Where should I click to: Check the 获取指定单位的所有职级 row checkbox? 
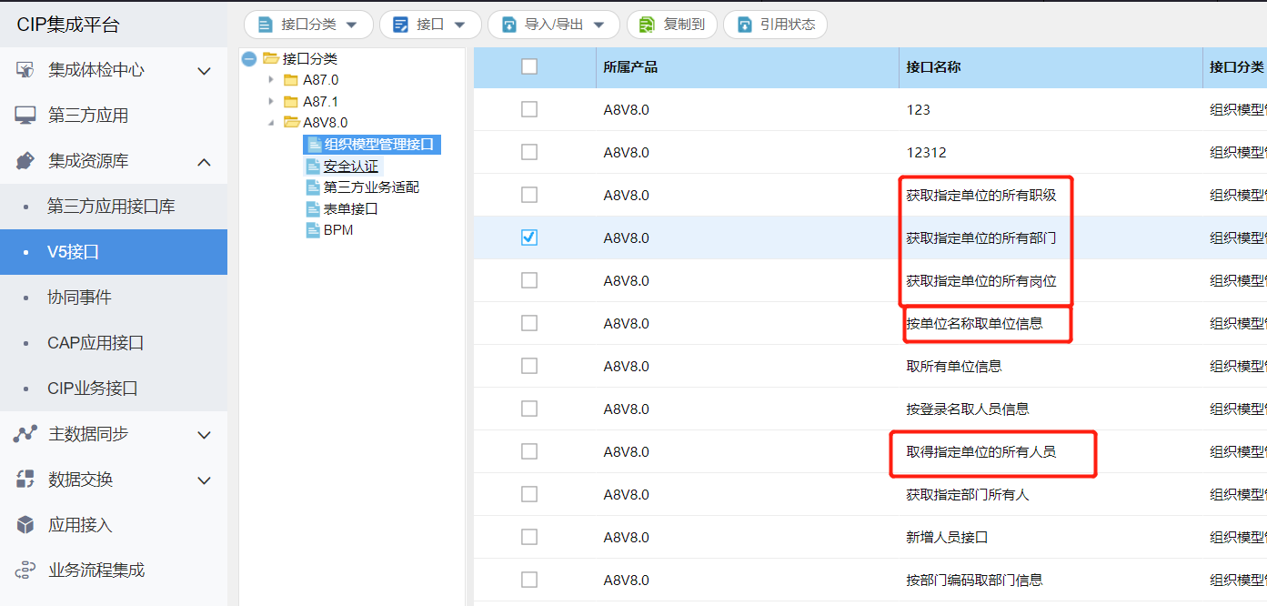[529, 195]
